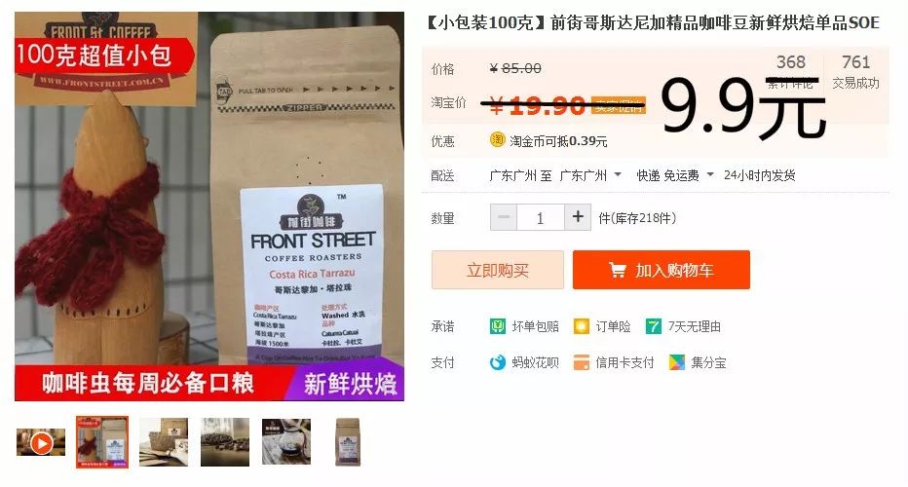Viewport: 908px width, 487px height.
Task: Play the product video thumbnail
Action: coord(41,443)
